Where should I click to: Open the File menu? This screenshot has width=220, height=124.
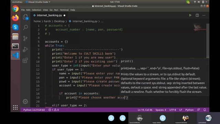tap(23, 10)
